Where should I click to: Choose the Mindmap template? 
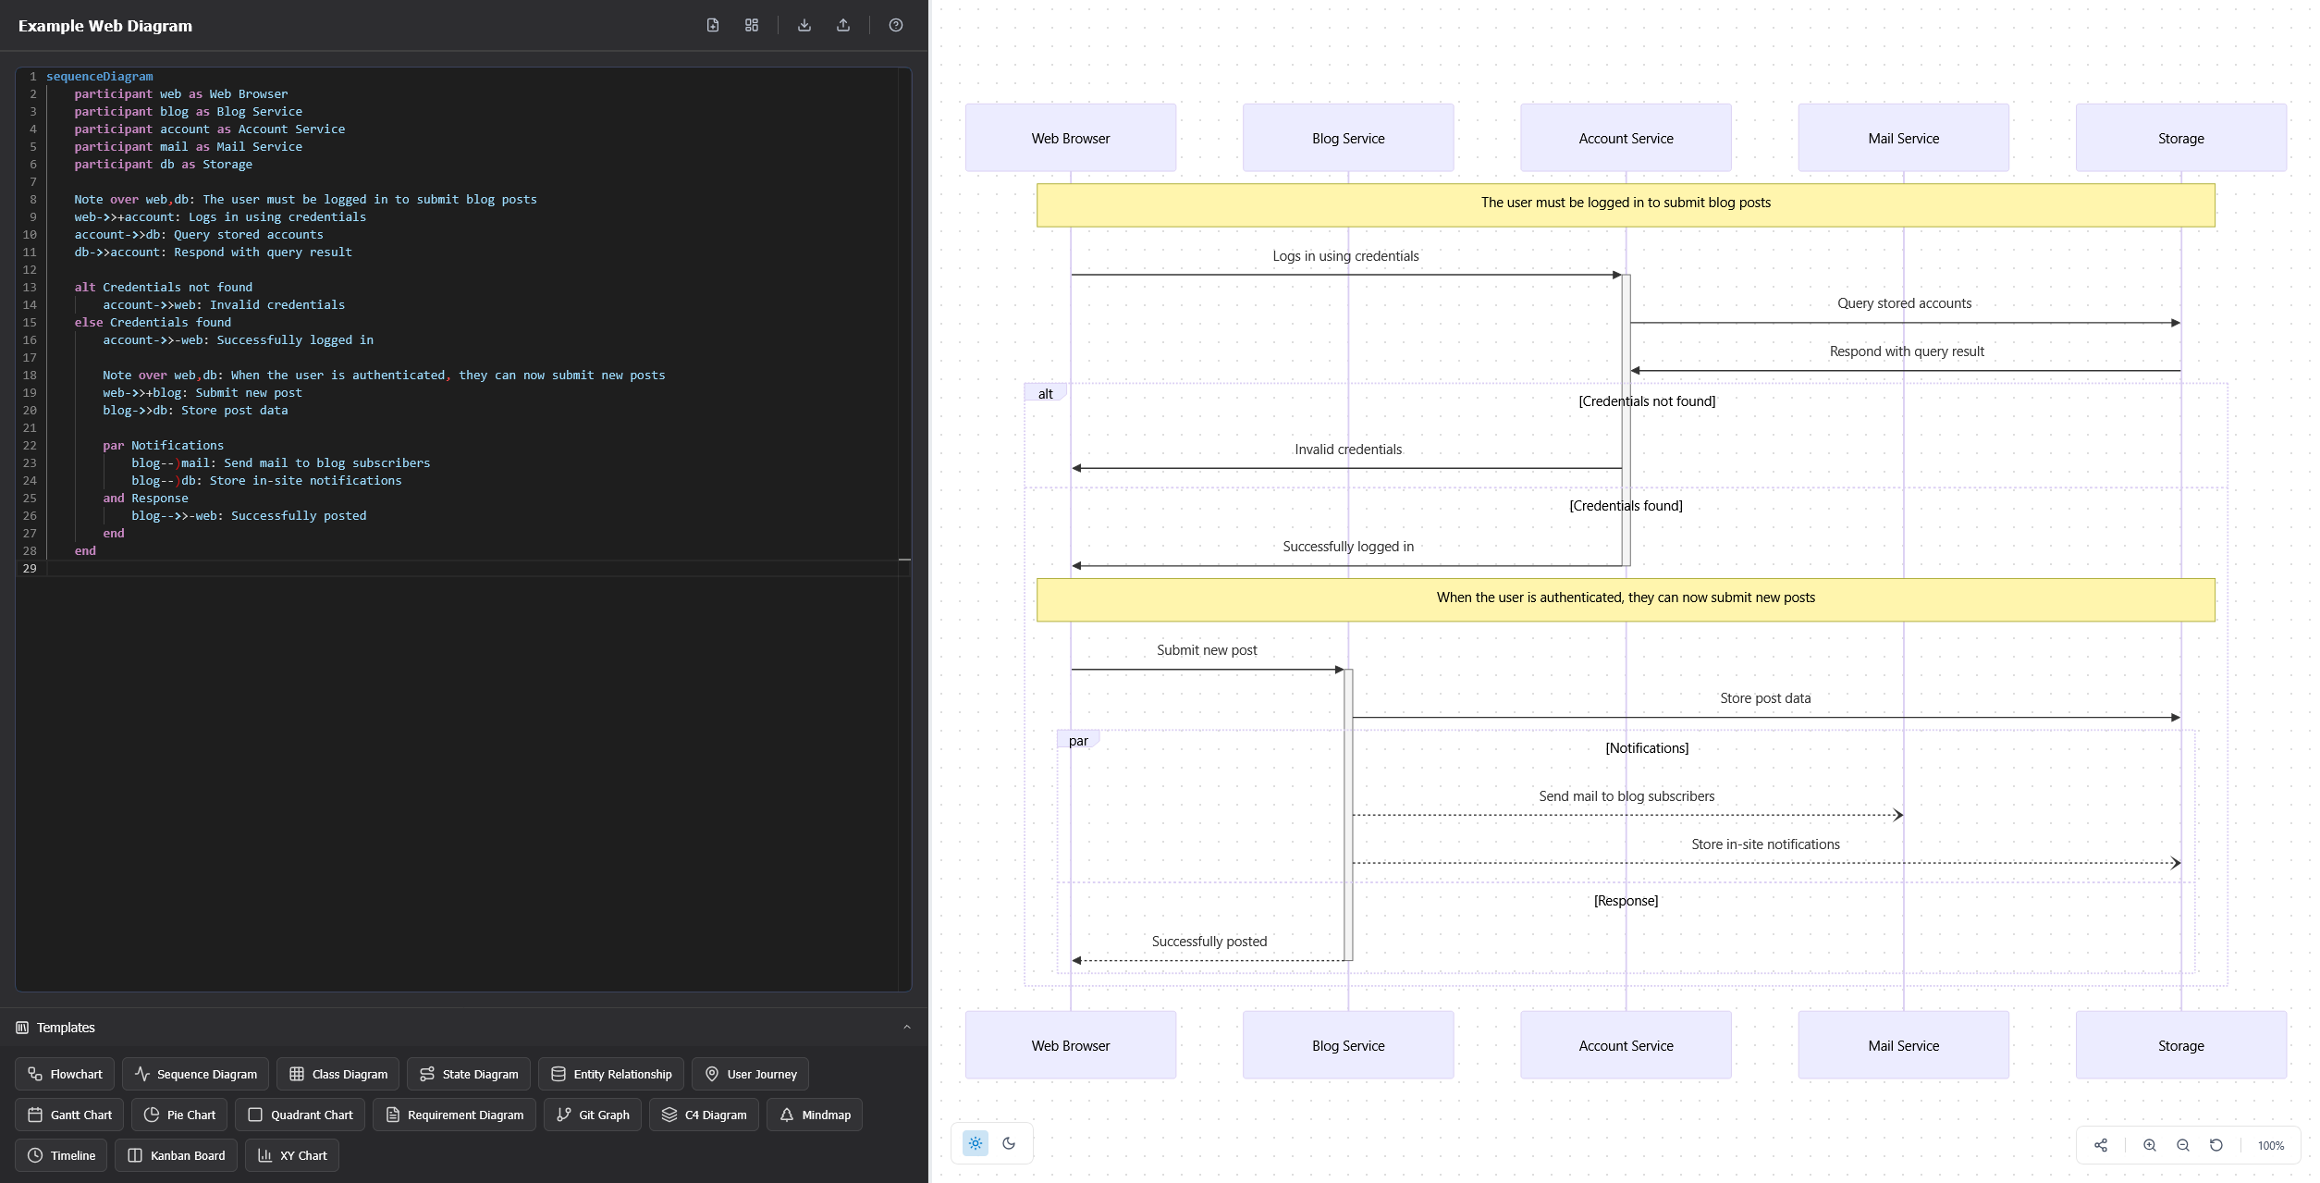click(x=815, y=1115)
